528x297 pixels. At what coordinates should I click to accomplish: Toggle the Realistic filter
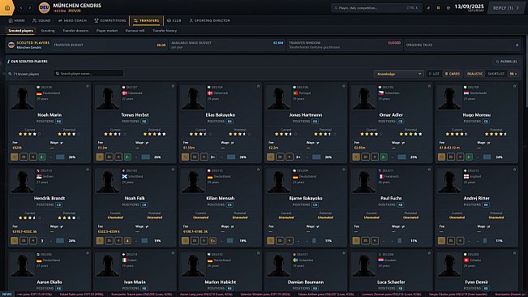[474, 74]
